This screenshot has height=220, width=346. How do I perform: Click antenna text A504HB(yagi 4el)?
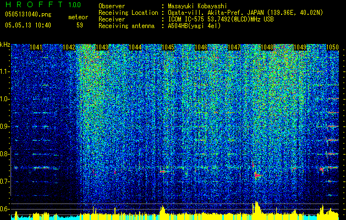point(194,26)
